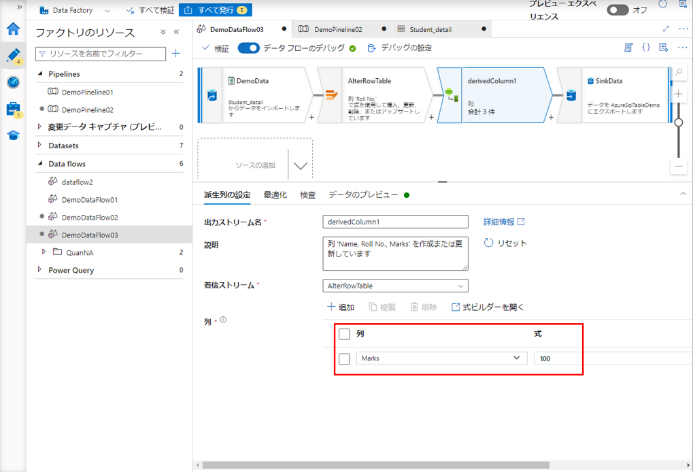Image resolution: width=693 pixels, height=472 pixels.
Task: Collapse the Pipelines tree section
Action: 40,73
